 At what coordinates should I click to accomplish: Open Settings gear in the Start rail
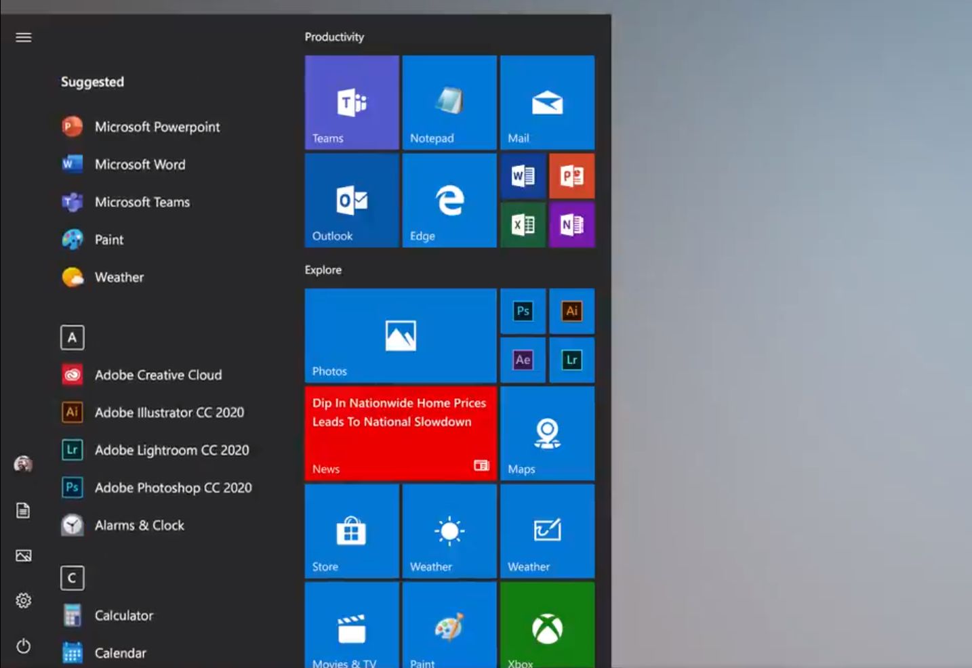(x=24, y=600)
